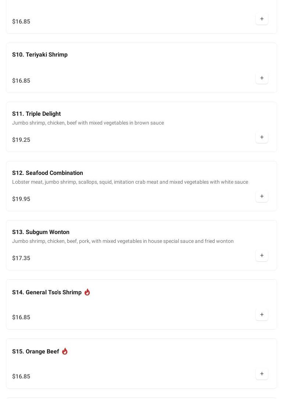The image size is (283, 399).
Task: Click the Seafood Combination ingredients description
Action: pos(130,182)
